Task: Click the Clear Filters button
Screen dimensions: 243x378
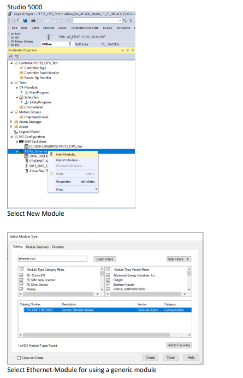Action: pyautogui.click(x=105, y=259)
